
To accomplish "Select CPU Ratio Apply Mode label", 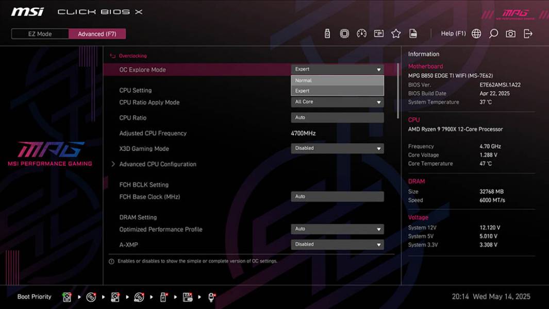I will (x=149, y=102).
